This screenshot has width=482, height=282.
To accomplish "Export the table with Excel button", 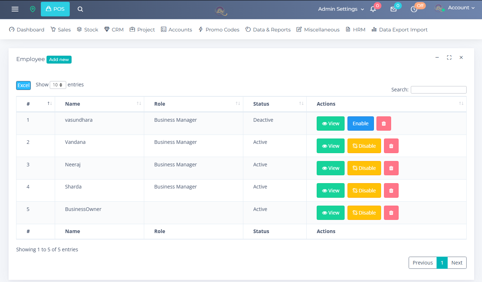I will tap(23, 85).
